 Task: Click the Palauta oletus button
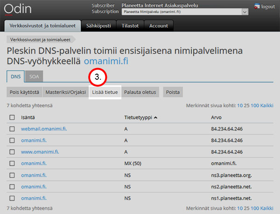coord(140,92)
